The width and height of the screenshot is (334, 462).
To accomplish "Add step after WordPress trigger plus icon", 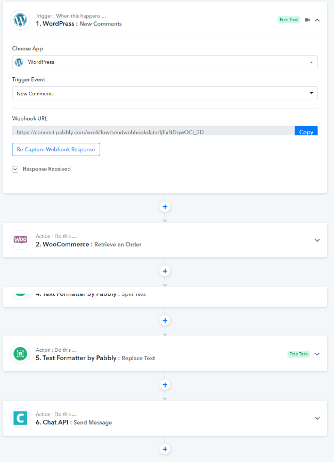I will (165, 207).
